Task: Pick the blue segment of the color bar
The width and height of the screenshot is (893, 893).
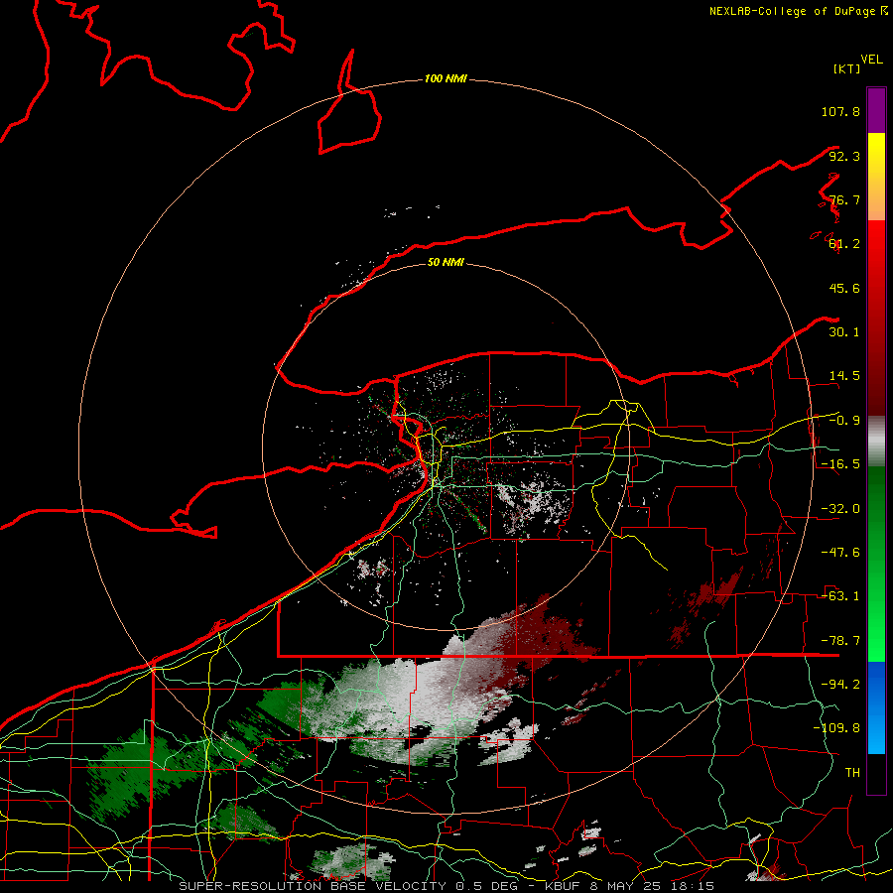Action: point(876,707)
